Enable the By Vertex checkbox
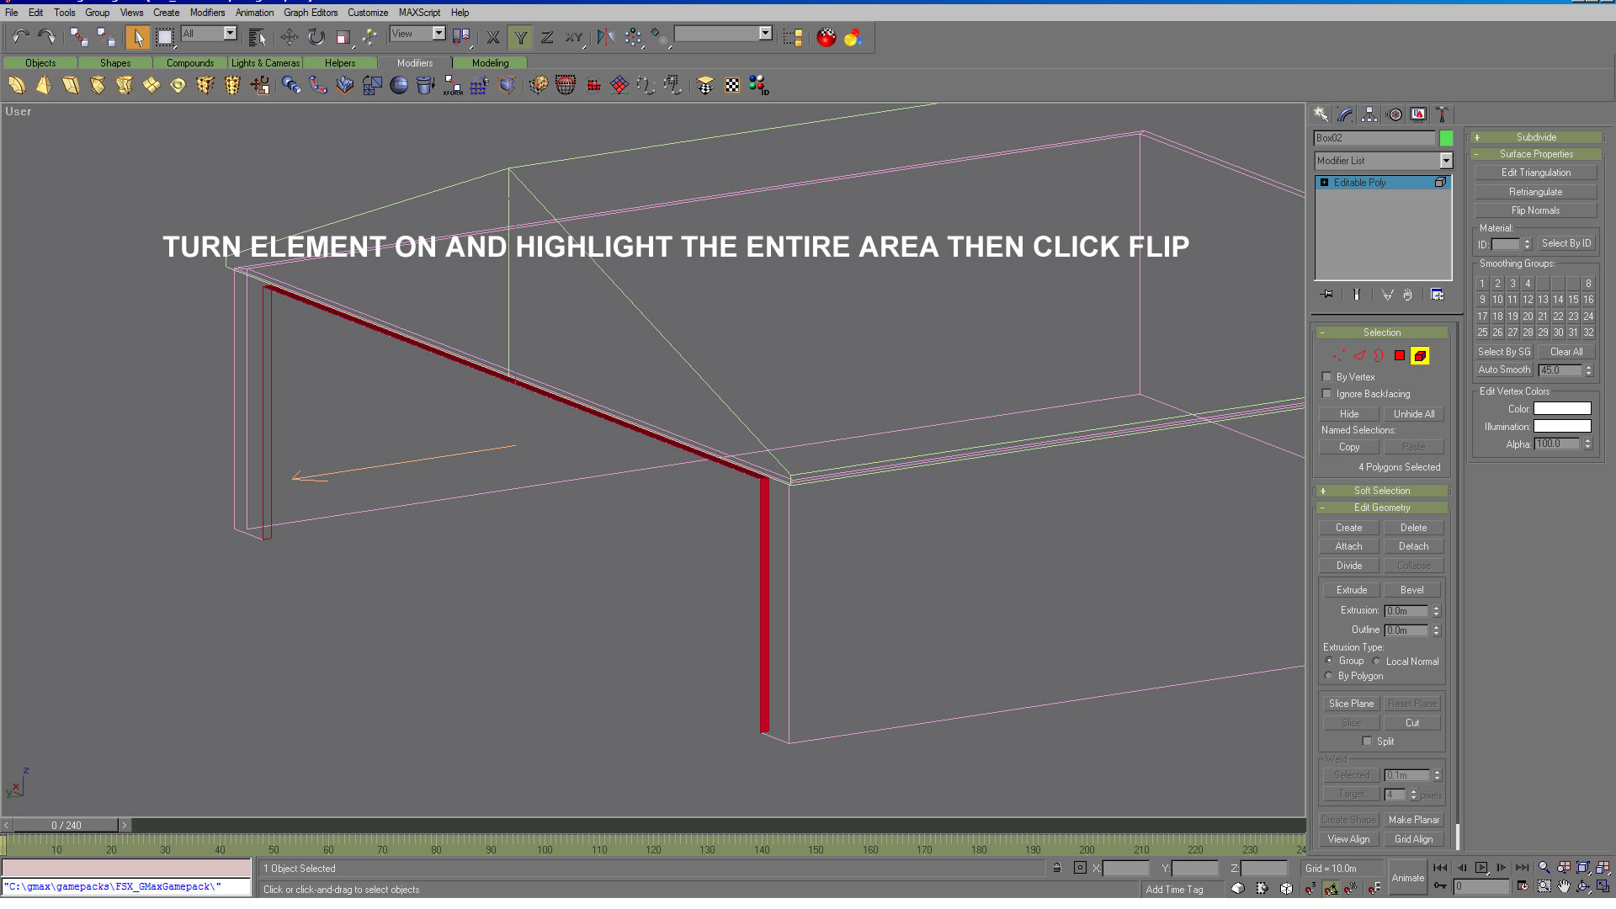 (x=1327, y=377)
